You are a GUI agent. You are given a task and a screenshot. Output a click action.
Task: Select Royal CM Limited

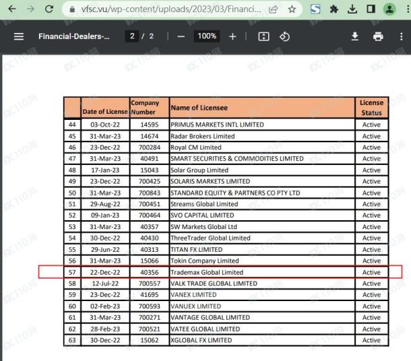196,147
